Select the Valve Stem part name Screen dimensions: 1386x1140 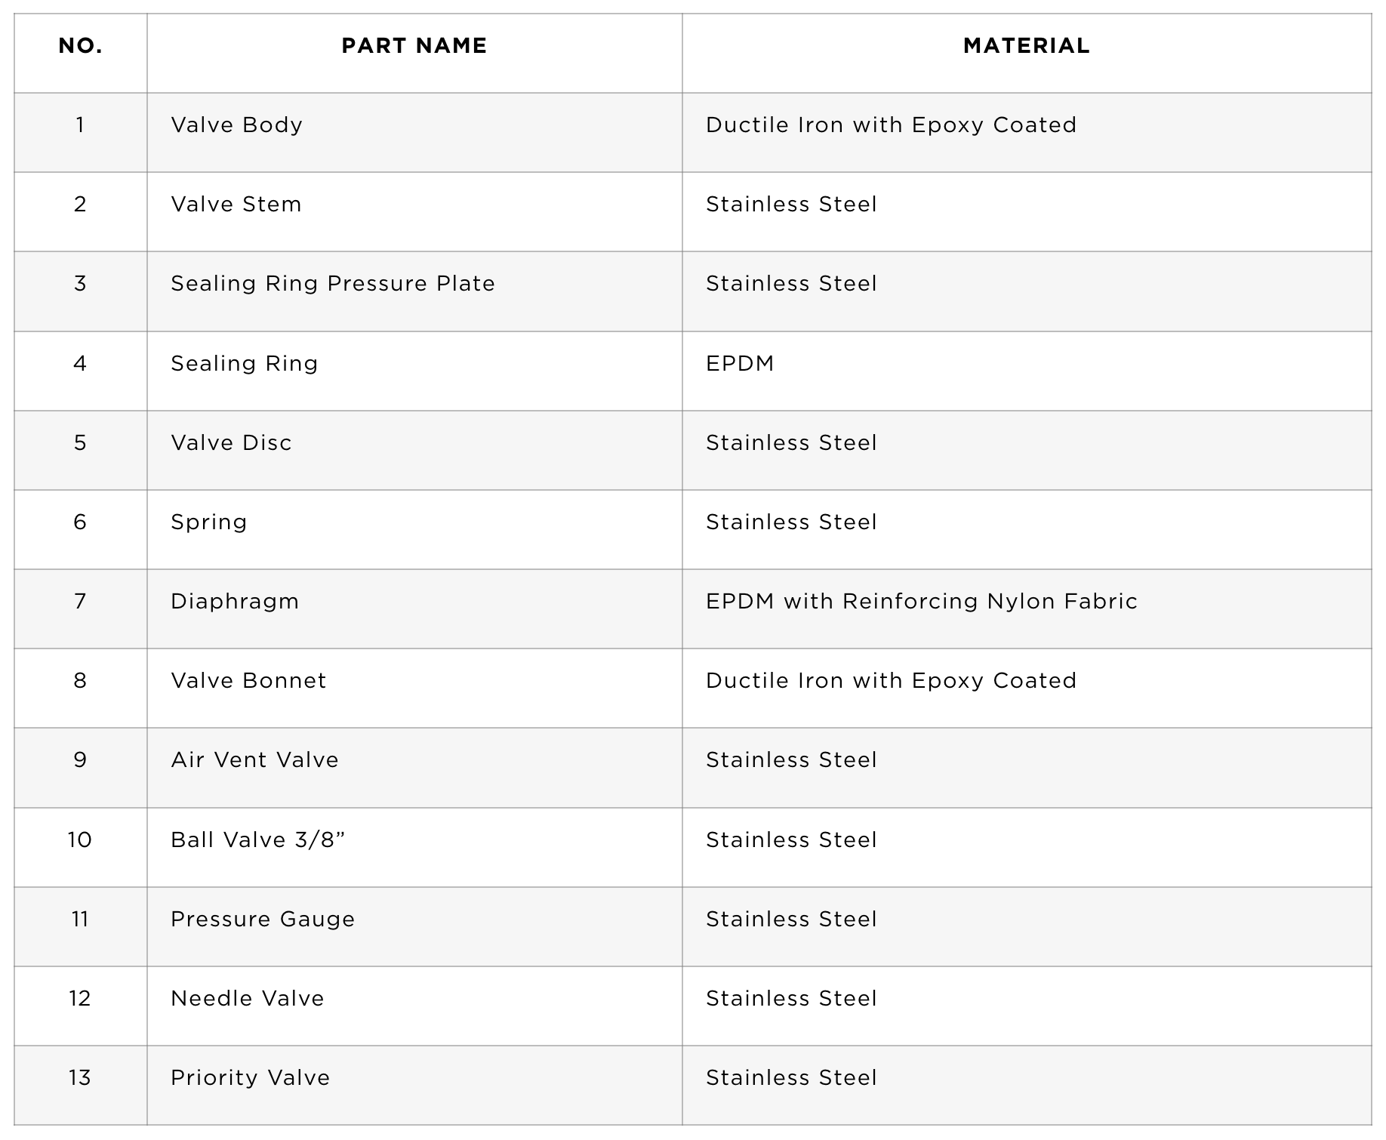(236, 204)
